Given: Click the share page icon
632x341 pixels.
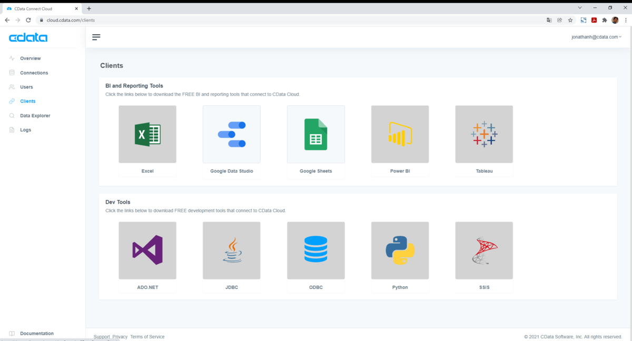Looking at the screenshot, I should 559,20.
